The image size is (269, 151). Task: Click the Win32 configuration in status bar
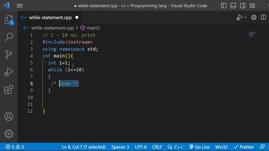(x=222, y=147)
